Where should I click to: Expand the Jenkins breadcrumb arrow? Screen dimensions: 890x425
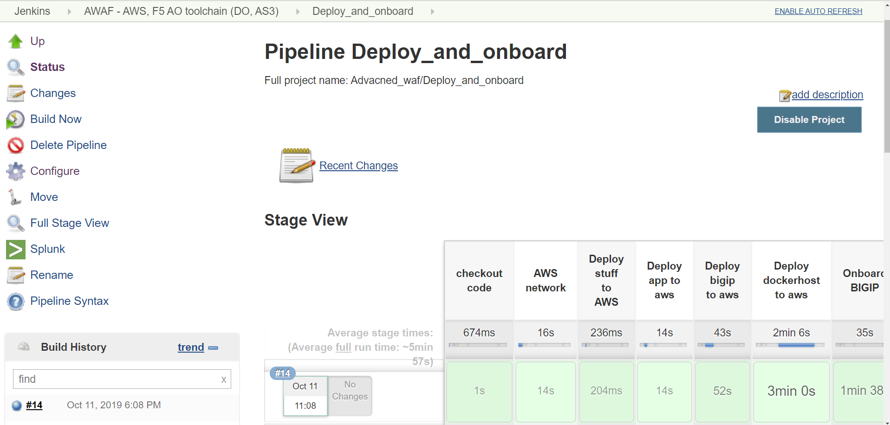(x=69, y=12)
